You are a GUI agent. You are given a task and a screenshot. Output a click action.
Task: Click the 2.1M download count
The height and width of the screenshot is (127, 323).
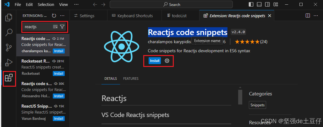[58, 39]
